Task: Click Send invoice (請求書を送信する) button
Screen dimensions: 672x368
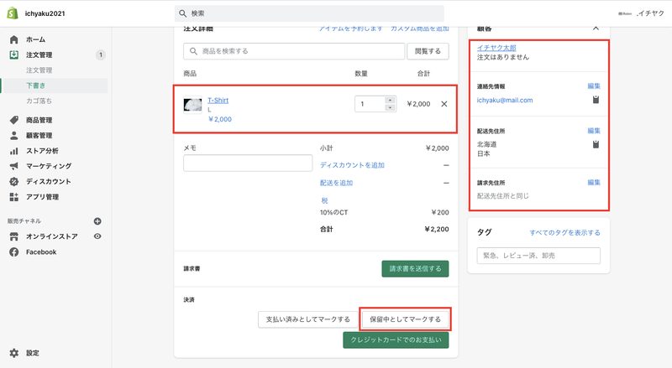Action: (415, 269)
